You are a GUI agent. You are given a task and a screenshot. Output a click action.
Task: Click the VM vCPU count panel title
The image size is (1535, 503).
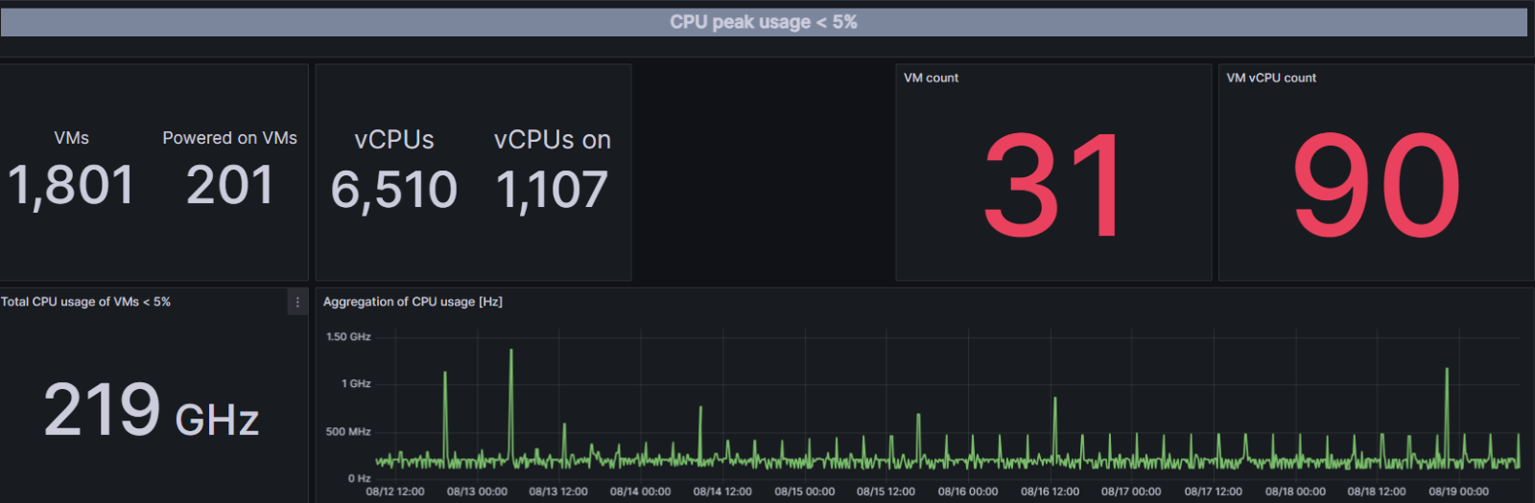coord(1271,78)
